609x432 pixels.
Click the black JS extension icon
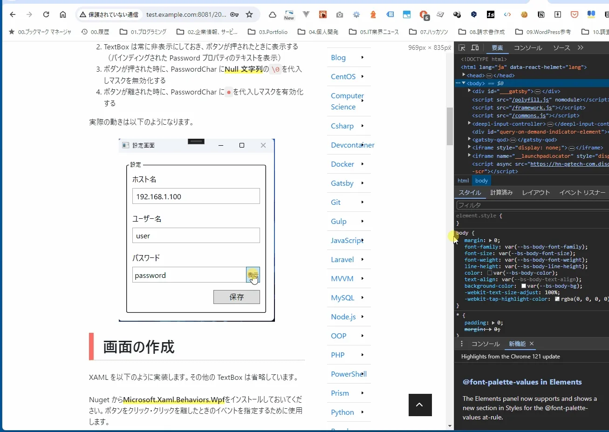coord(491,14)
